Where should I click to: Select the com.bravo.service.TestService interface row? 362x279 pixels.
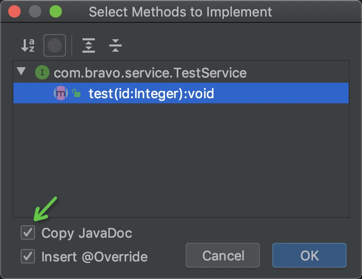coord(150,73)
